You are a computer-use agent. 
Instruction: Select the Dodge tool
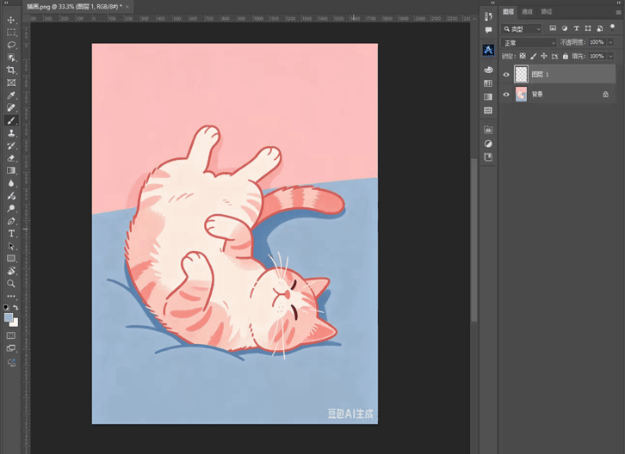[x=11, y=208]
